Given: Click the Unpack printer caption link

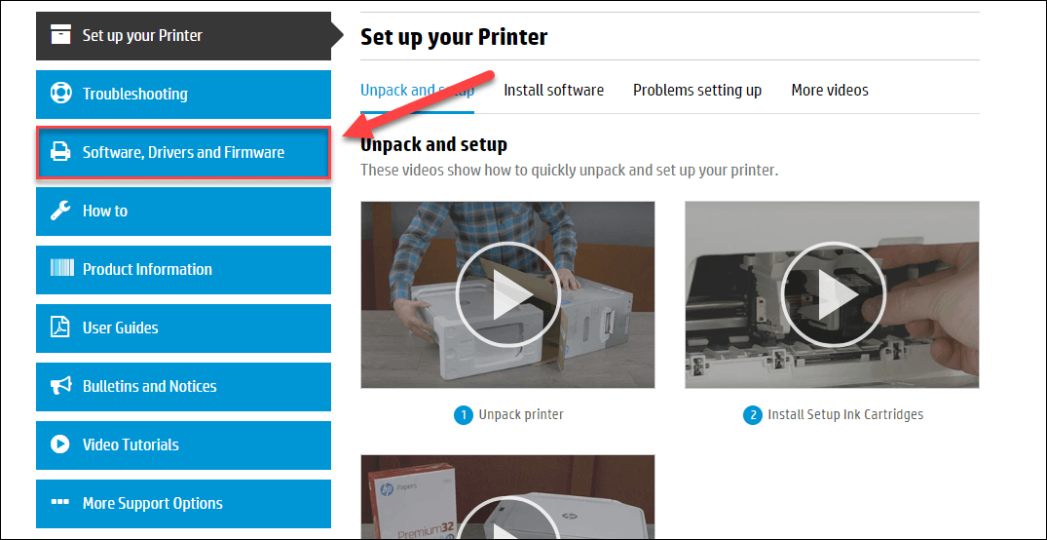Looking at the screenshot, I should [x=520, y=414].
